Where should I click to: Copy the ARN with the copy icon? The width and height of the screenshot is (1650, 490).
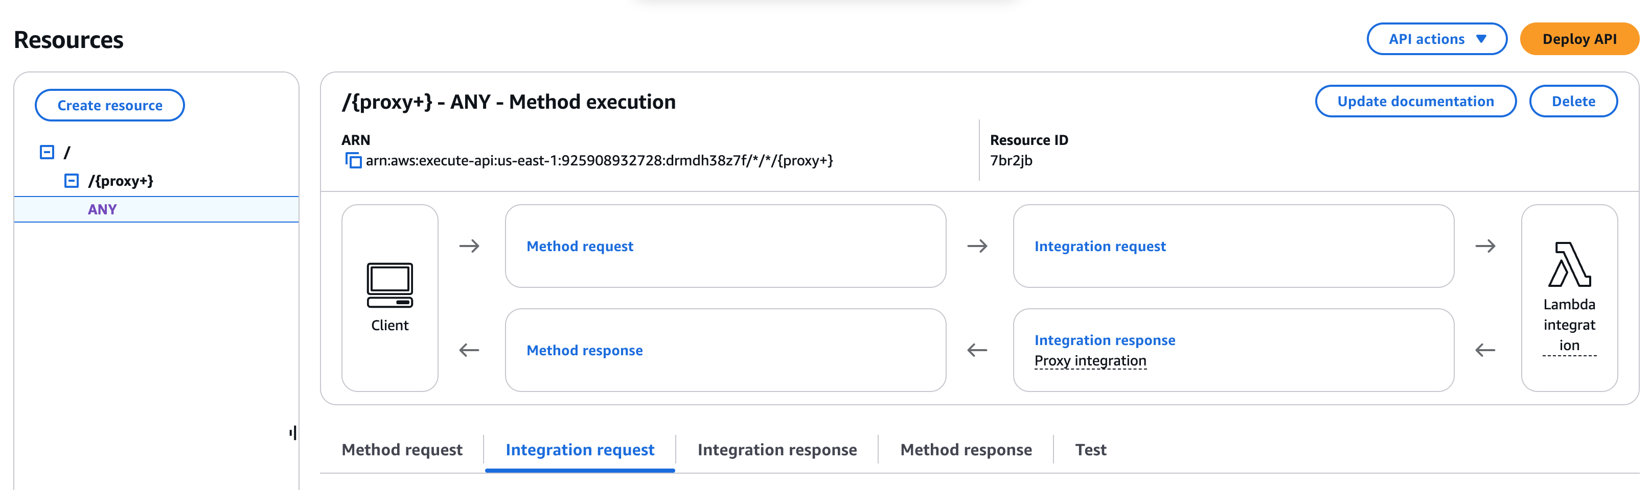(x=353, y=161)
